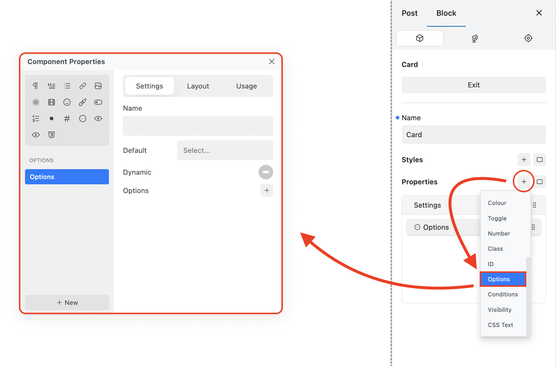Select the film strip video property icon
Viewport: 556px width, 366px height.
pos(52,102)
